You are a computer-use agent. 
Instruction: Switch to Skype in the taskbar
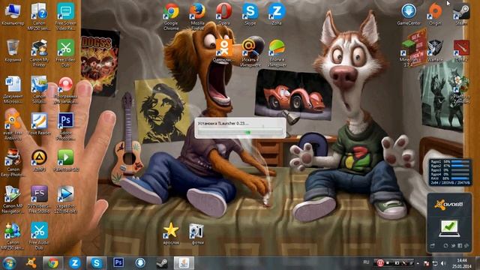97,263
